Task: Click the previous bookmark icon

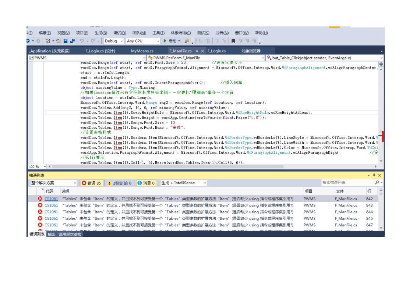Action: [x=240, y=41]
